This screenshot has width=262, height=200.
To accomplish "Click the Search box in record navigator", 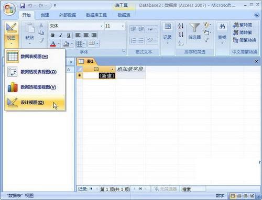I will (x=193, y=189).
